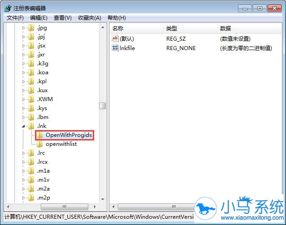
Task: Click the REG_NONE type cell
Action: [181, 48]
